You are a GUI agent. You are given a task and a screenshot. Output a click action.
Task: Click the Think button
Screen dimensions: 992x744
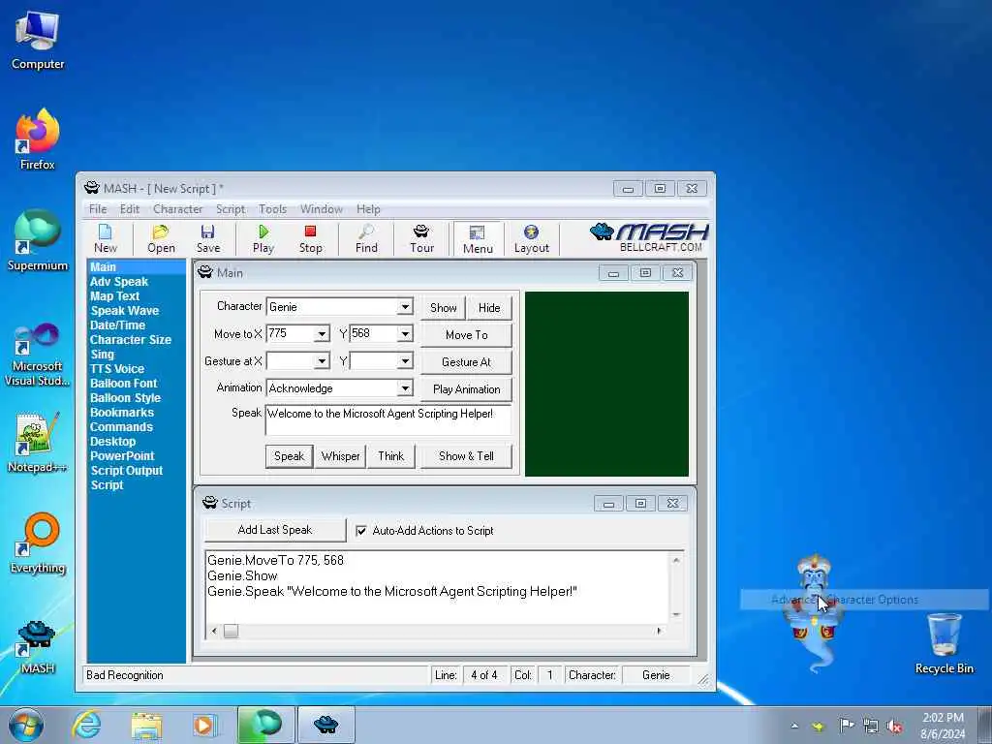point(391,456)
